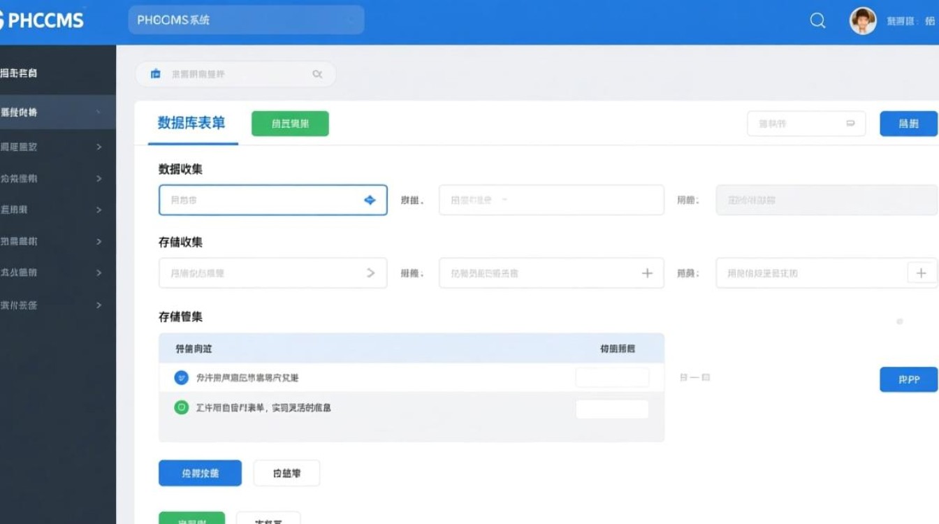Click the empty input in first table row
This screenshot has width=939, height=524.
pyautogui.click(x=612, y=377)
